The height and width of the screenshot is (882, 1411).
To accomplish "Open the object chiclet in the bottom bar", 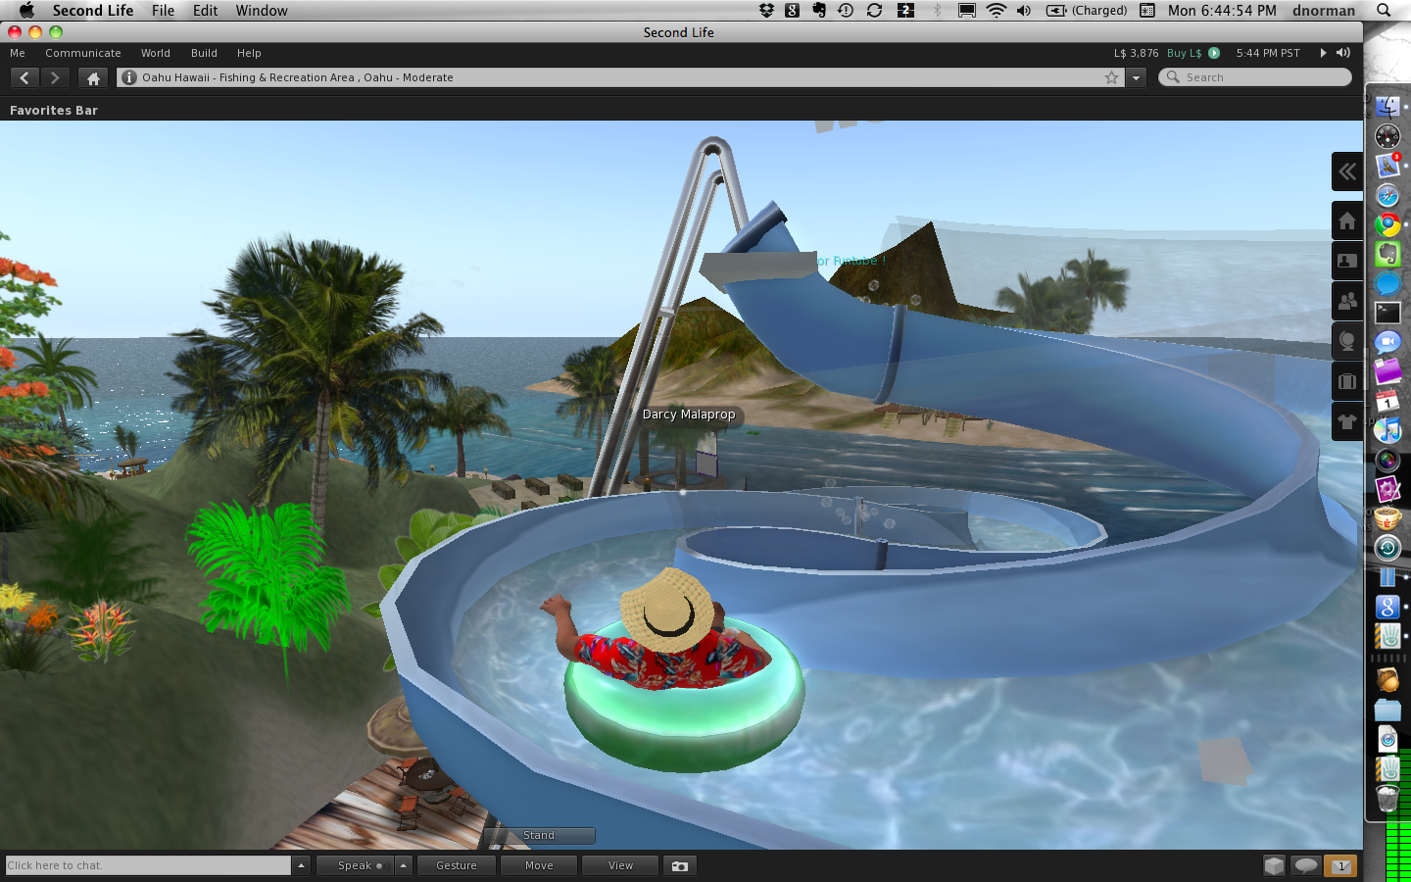I will [1274, 865].
